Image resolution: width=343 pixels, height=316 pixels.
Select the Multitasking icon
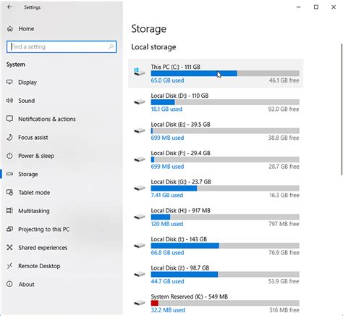coord(9,211)
